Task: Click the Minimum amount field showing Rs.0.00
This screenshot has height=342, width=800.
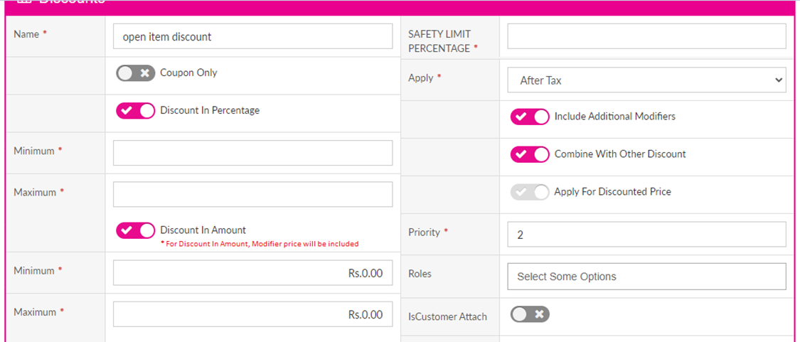Action: (252, 273)
